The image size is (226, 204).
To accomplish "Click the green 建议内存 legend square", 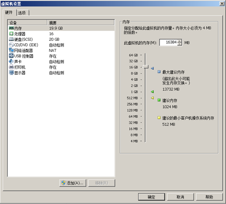I will pyautogui.click(x=159, y=100).
